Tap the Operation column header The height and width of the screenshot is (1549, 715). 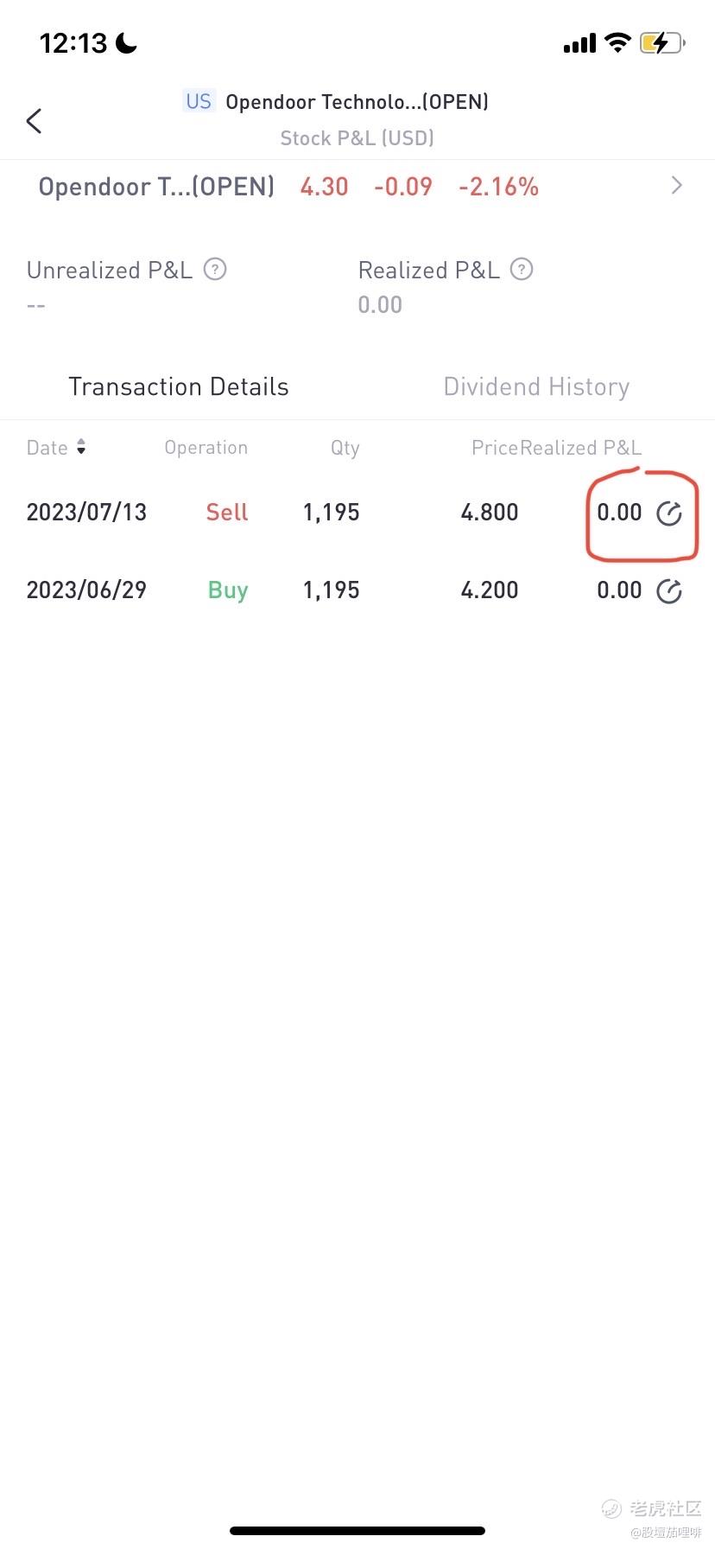pyautogui.click(x=206, y=448)
